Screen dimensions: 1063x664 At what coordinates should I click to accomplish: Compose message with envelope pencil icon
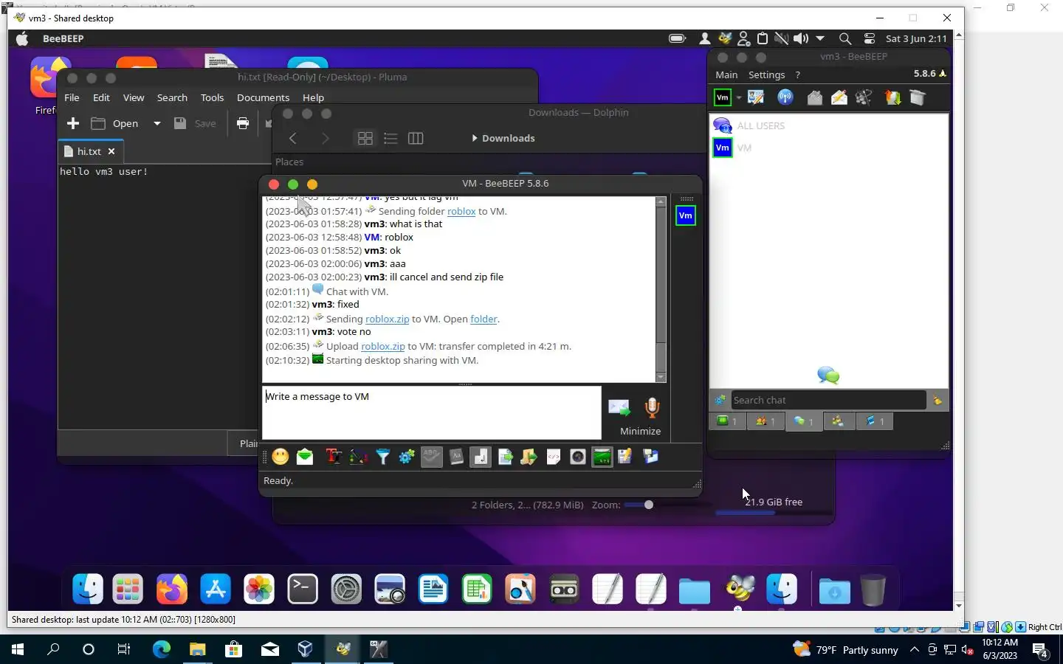tap(839, 97)
